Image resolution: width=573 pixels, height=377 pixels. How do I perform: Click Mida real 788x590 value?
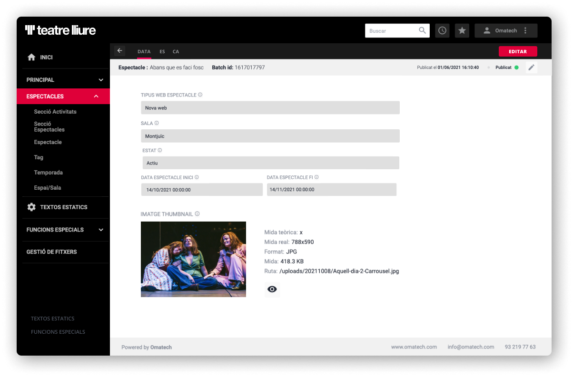(303, 242)
